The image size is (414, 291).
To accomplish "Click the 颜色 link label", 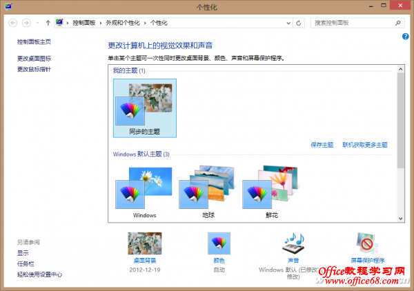I will pyautogui.click(x=219, y=261).
